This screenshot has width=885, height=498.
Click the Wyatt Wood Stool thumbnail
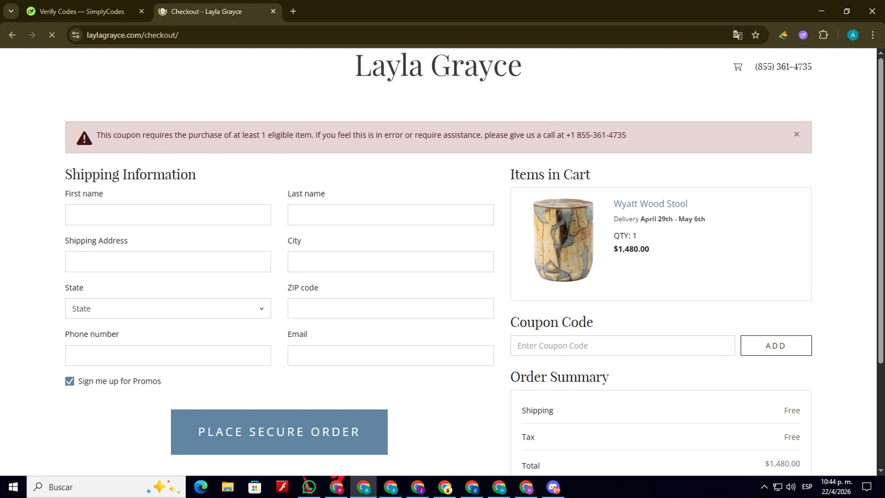point(563,240)
